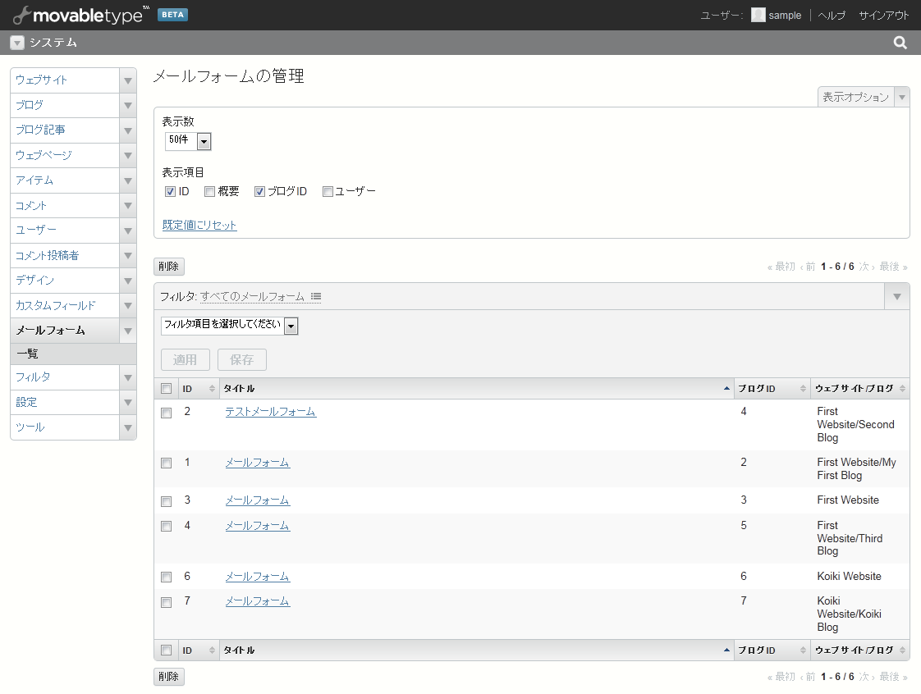Click the 既定値にリセット link

(199, 225)
